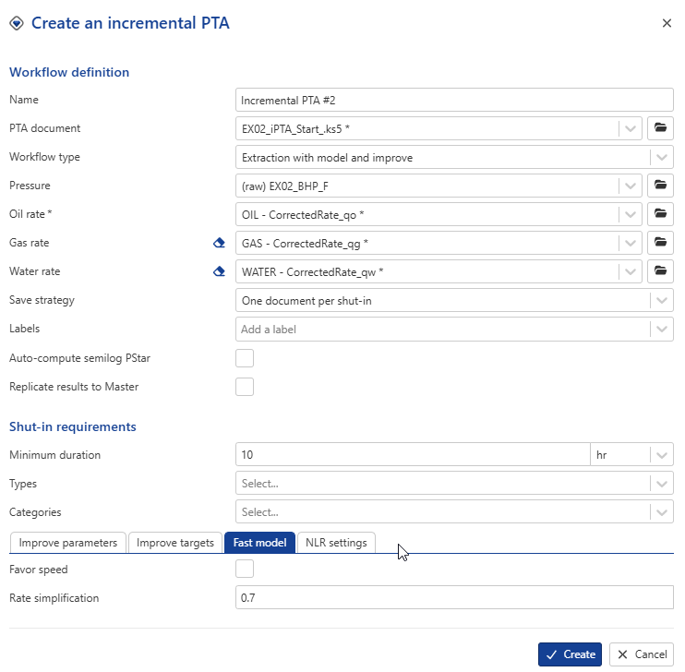The width and height of the screenshot is (685, 672).
Task: Expand the Workflow type dropdown
Action: pyautogui.click(x=661, y=157)
